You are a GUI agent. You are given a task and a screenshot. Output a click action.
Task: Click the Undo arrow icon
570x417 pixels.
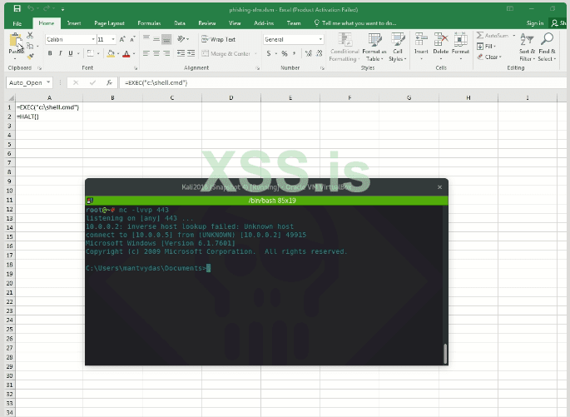coord(31,8)
